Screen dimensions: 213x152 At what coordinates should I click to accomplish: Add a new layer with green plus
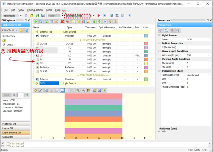click(x=35, y=22)
